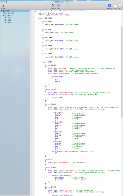Viewport: 123px width, 196px height.
Task: Click the "APP9876" string
Action: [69, 190]
